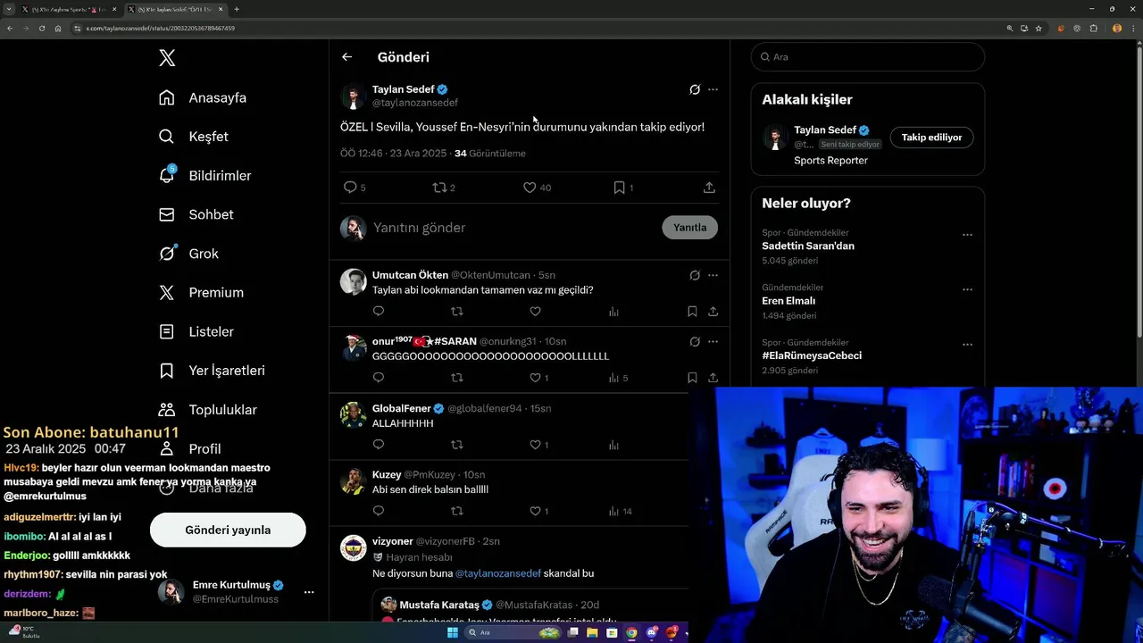Share Umutcan Ökten's reply
Screen dimensions: 1143x643
pos(713,312)
